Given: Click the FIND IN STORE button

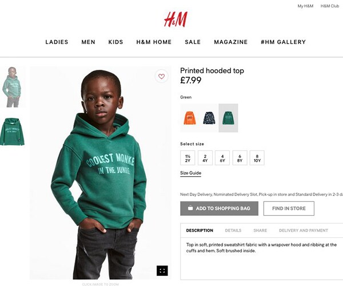Looking at the screenshot, I should pyautogui.click(x=289, y=208).
